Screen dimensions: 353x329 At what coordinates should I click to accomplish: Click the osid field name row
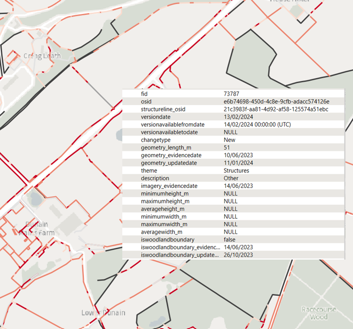click(146, 101)
